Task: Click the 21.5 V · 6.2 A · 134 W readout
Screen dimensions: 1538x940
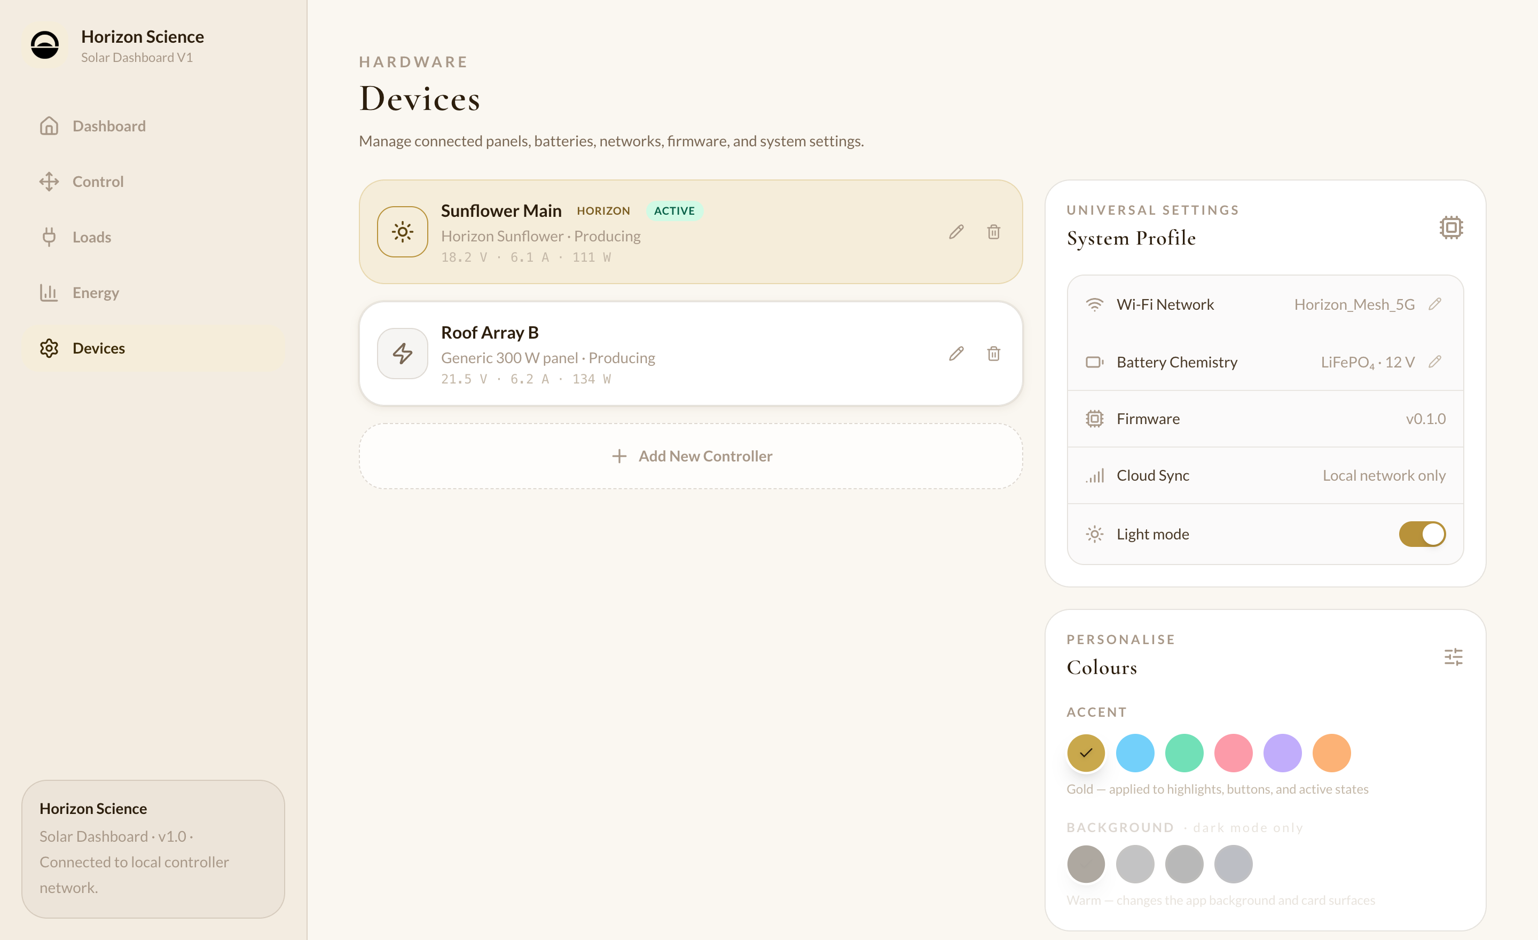Action: coord(526,379)
